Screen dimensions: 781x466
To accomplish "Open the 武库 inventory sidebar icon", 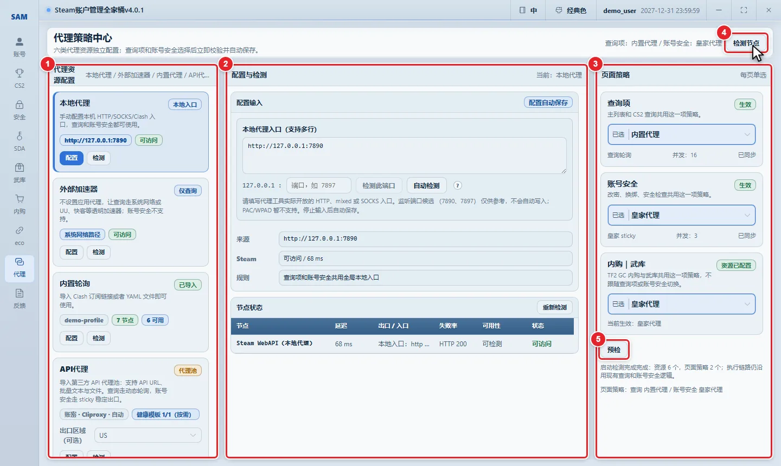I will pyautogui.click(x=20, y=173).
